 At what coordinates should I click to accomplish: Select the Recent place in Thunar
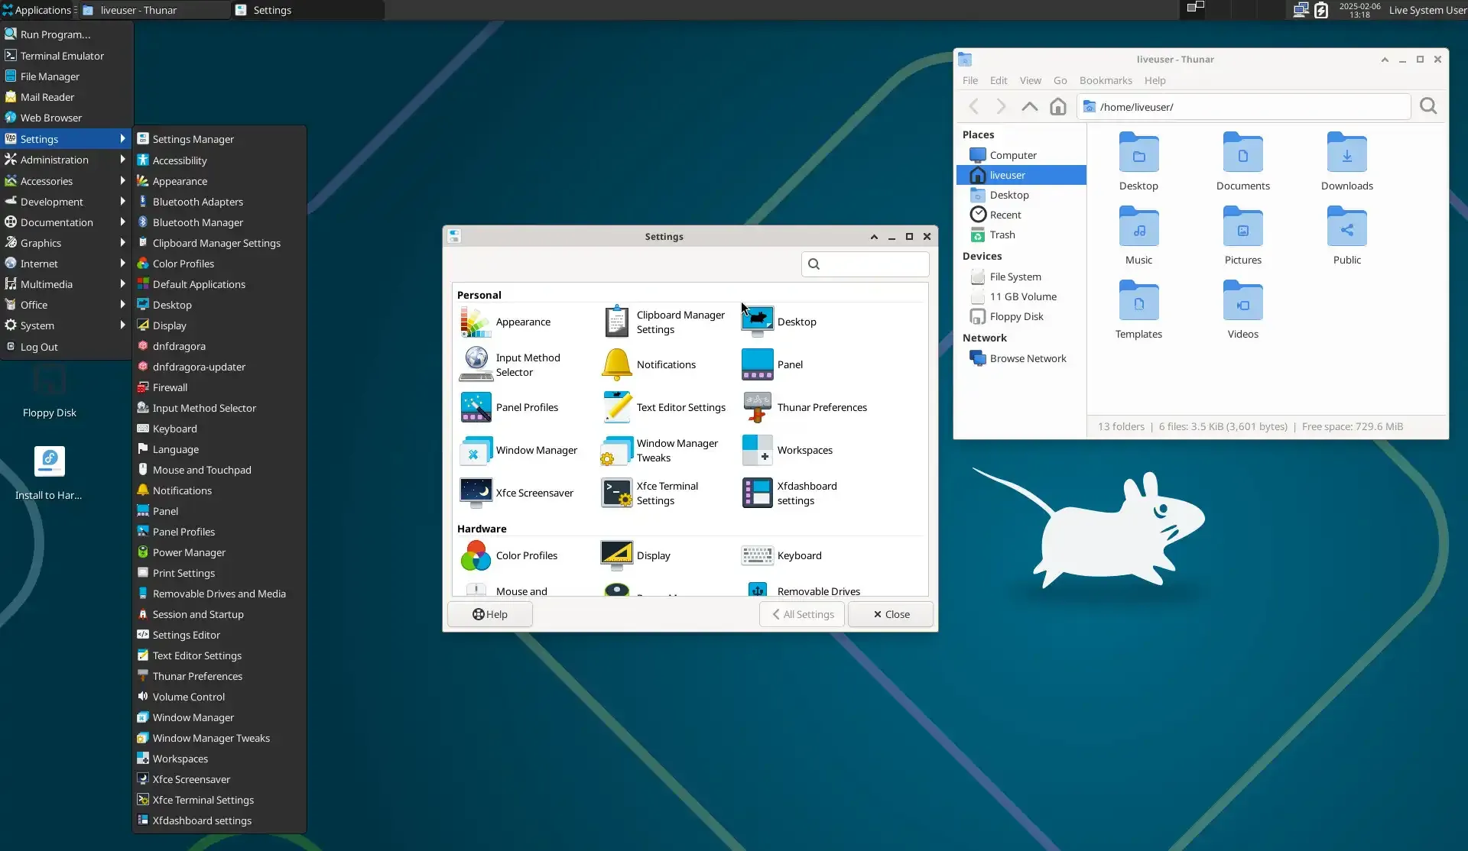coord(1005,214)
